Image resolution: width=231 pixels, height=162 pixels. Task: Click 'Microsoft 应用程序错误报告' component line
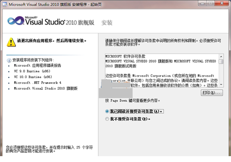point(38,66)
